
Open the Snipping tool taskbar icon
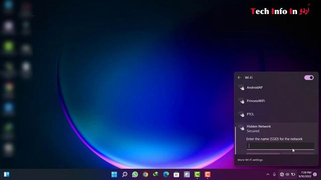pos(187,174)
